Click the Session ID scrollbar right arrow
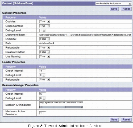This screenshot has width=133, height=128. [81, 107]
